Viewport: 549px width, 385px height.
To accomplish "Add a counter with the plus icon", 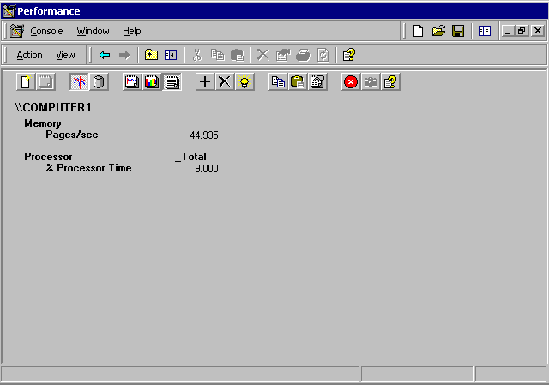I will tap(205, 82).
